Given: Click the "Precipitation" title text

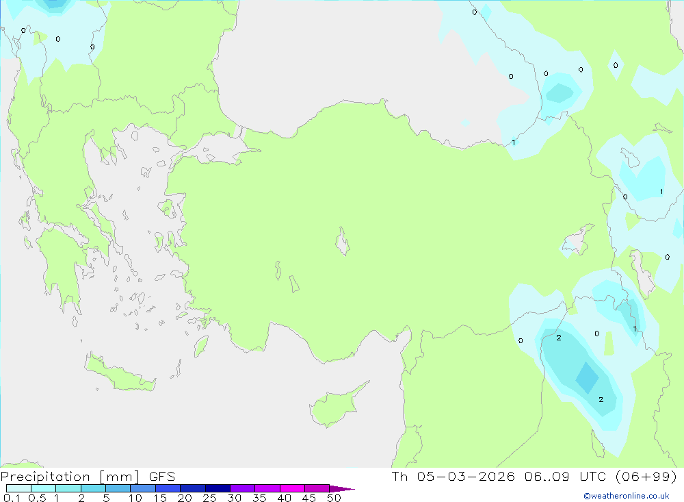Looking at the screenshot, I should [x=45, y=476].
